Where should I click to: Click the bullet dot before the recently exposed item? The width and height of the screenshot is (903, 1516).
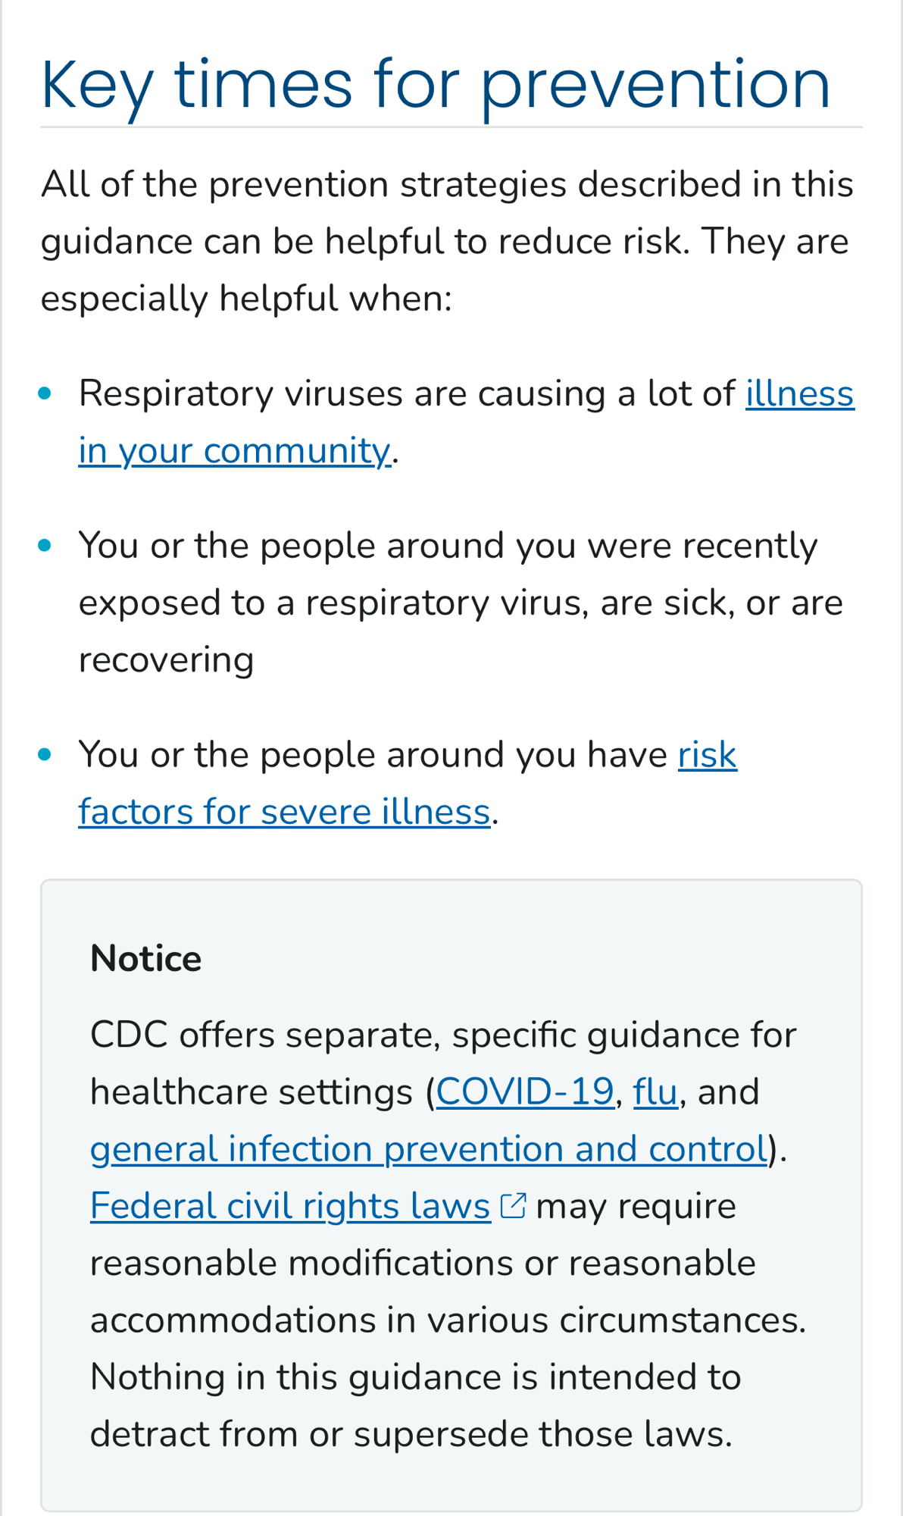45,545
